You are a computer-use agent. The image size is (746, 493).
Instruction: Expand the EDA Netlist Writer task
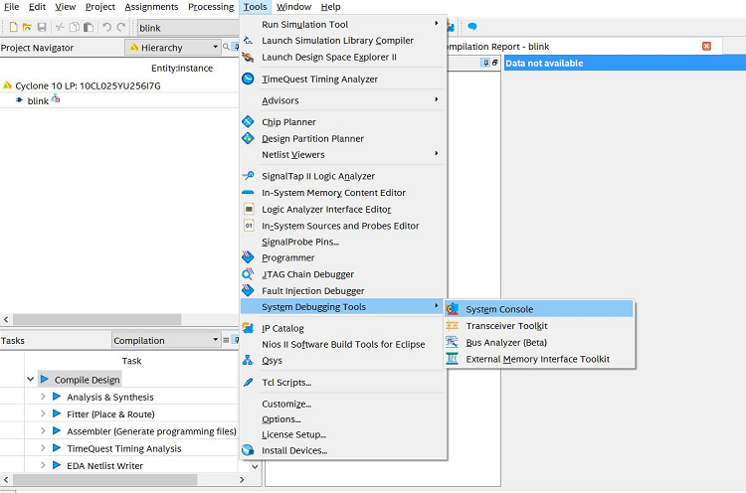(x=43, y=464)
